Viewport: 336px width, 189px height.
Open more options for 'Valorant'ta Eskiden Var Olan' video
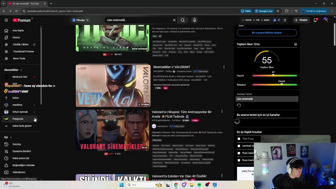222,176
